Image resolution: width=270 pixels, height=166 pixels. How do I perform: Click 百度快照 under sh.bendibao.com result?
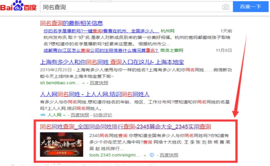[99, 83]
